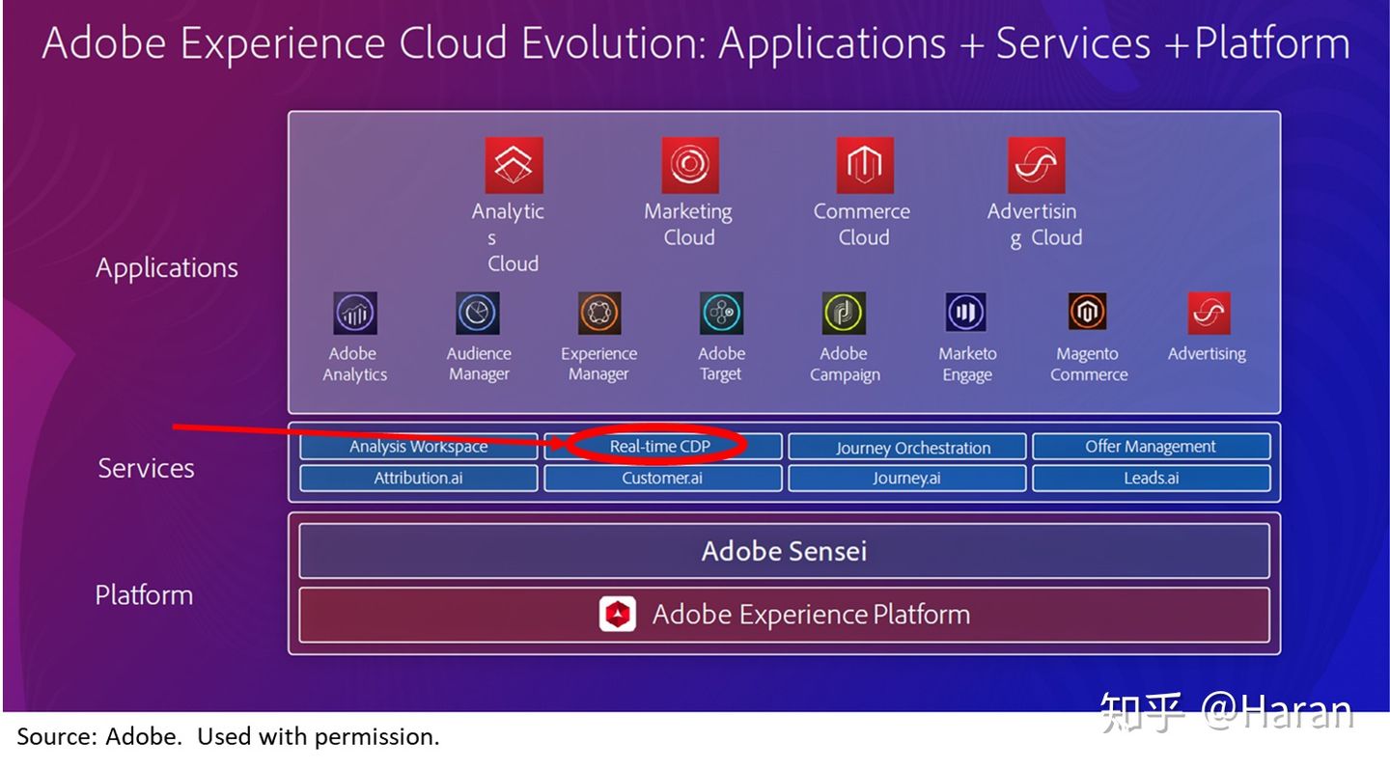
Task: Select the Audience Manager icon
Action: (x=477, y=314)
